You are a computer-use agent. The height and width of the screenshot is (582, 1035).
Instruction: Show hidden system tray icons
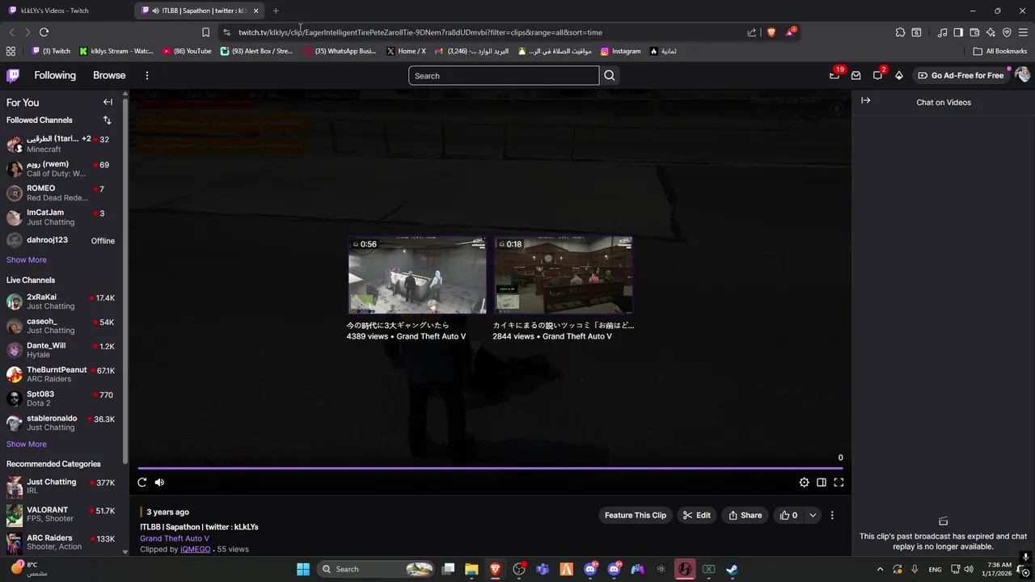coord(880,569)
